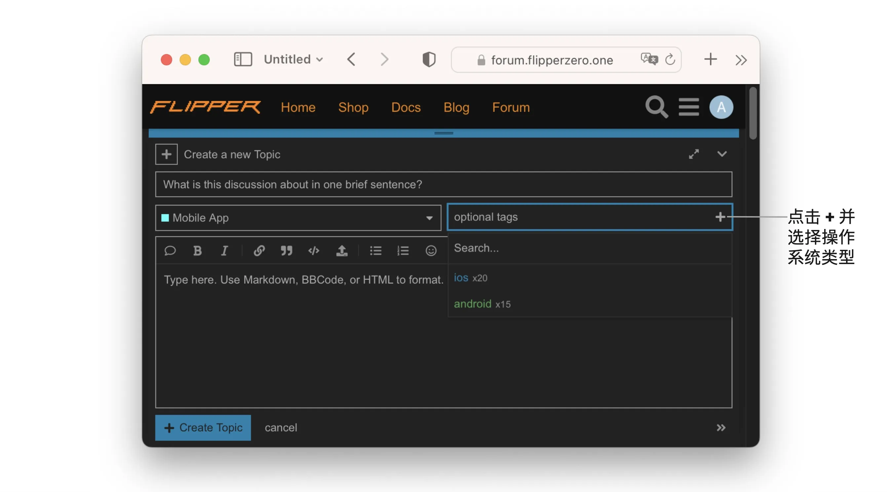887x492 pixels.
Task: Insert preformatted code with code icon
Action: click(x=314, y=251)
